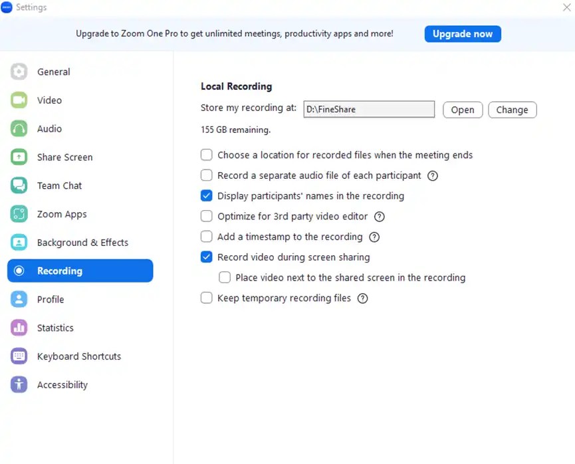Select the Zoom Apps icon
Image resolution: width=575 pixels, height=464 pixels.
pyautogui.click(x=19, y=214)
